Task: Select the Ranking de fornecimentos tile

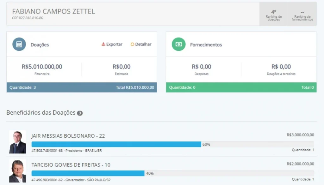Action: click(x=302, y=15)
